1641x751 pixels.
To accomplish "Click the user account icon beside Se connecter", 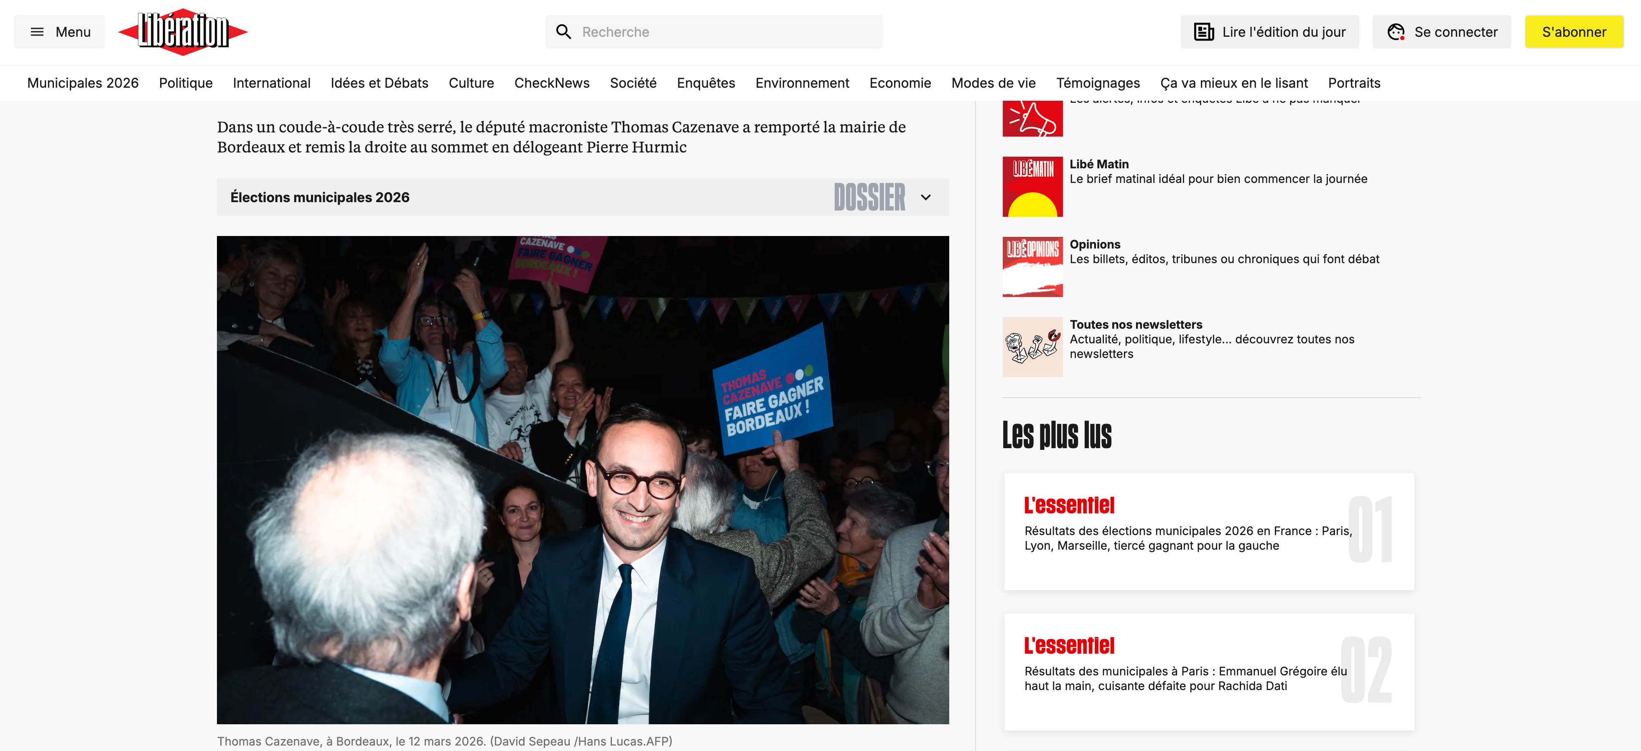I will pos(1396,32).
